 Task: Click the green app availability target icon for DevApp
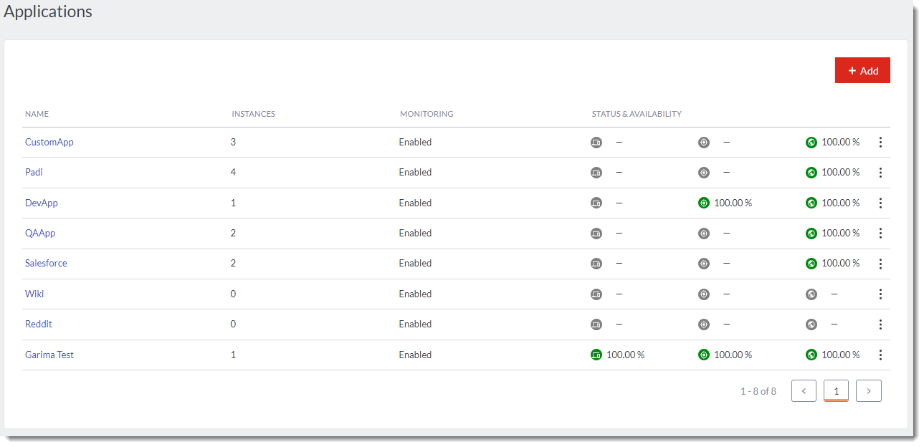click(703, 203)
